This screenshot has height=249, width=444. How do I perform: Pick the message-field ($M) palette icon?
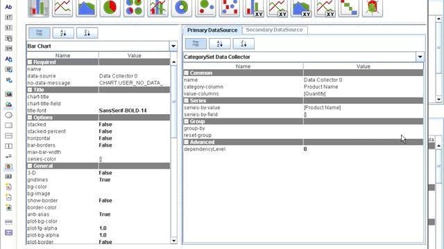[x=8, y=48]
